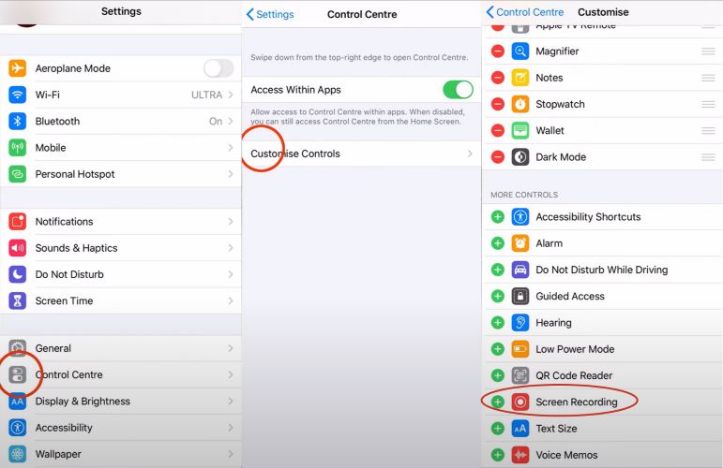The width and height of the screenshot is (723, 468).
Task: Open Personal Hotspot row chevron
Action: (x=231, y=174)
